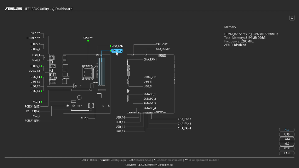
Task: Filter the dashboard by PCIE
Action: [287, 148]
